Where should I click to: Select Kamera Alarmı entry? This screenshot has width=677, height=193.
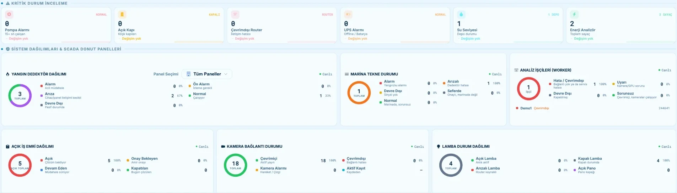(x=296, y=170)
